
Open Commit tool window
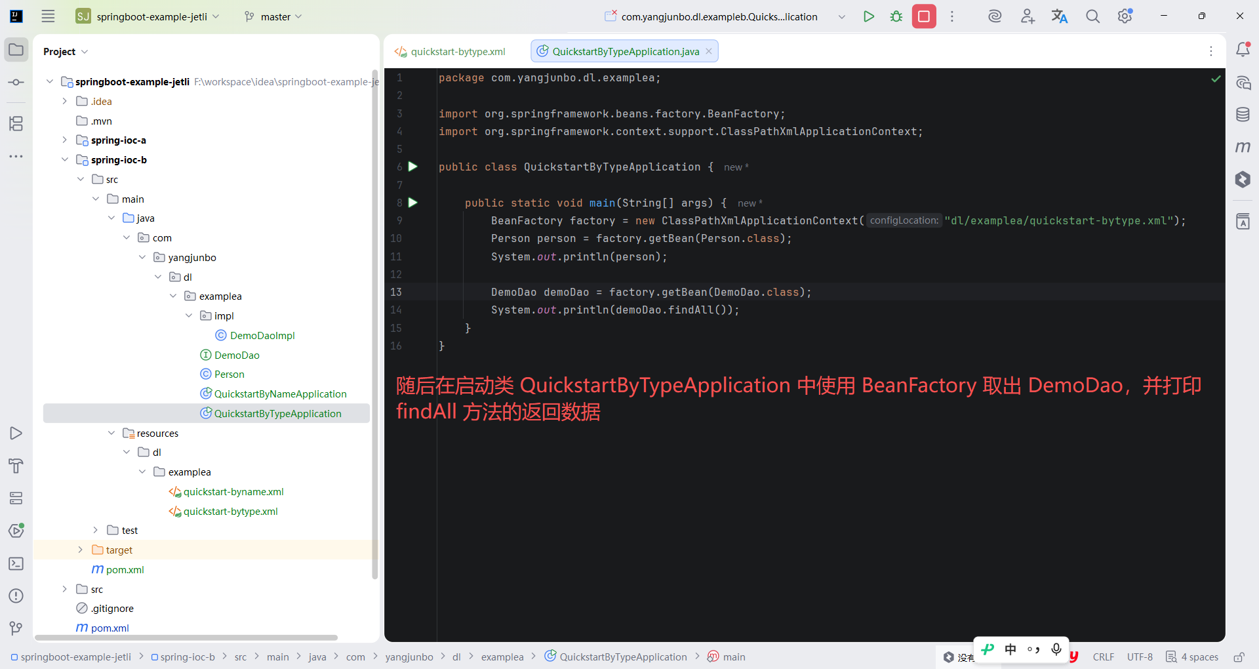click(16, 83)
